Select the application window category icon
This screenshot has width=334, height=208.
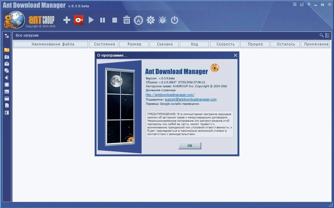[7, 98]
